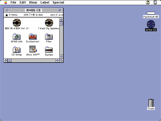Screen dimensions: 161x121
Task: Click the 'CD Setup' folder label
Action: tap(17, 55)
